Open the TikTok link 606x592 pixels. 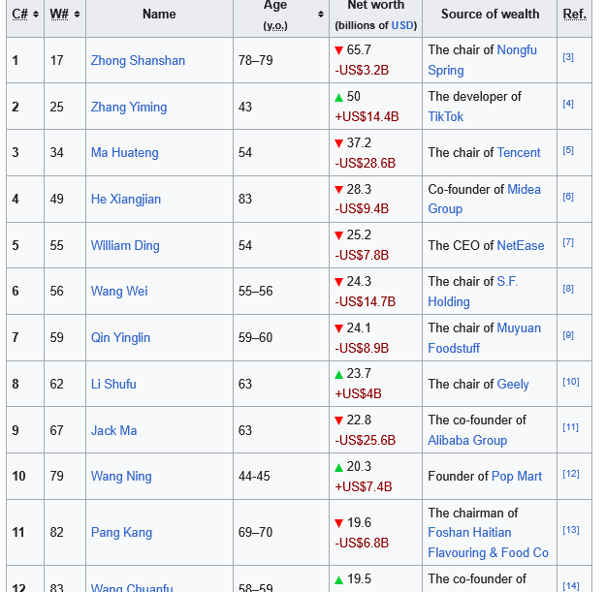tap(446, 116)
